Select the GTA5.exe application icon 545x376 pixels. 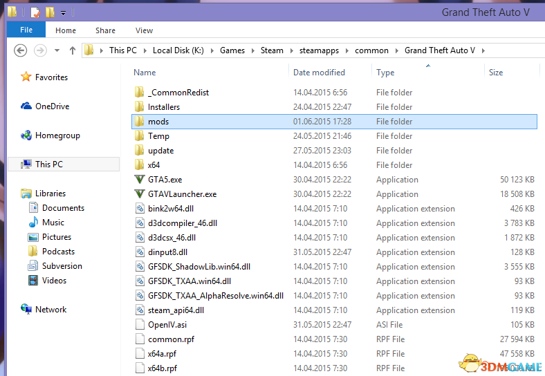(140, 179)
